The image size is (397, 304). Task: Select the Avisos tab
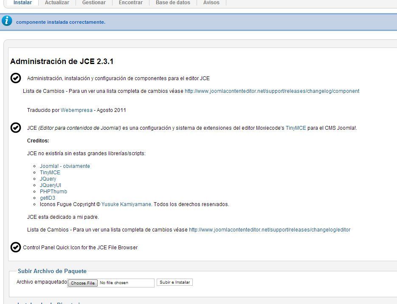pos(211,3)
